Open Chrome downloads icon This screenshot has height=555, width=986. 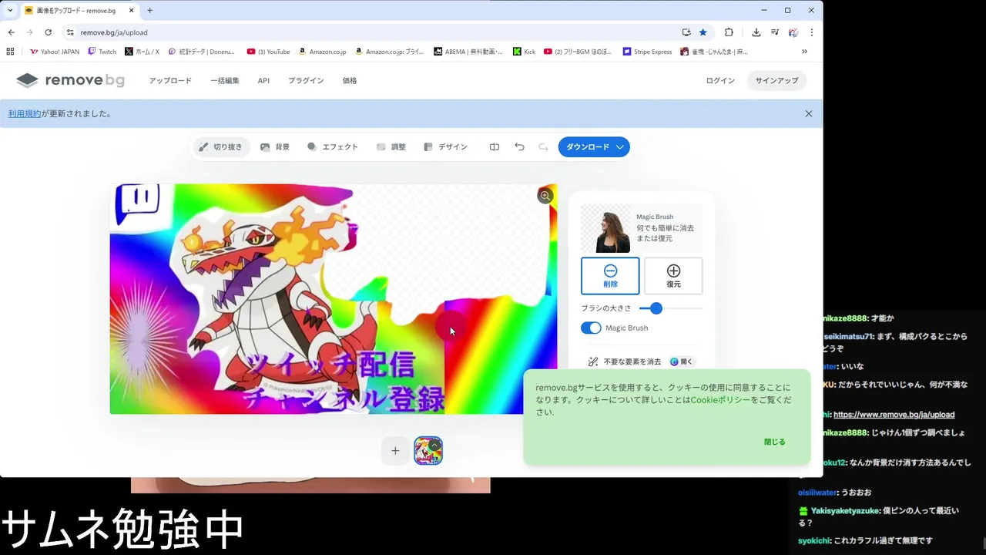click(756, 32)
